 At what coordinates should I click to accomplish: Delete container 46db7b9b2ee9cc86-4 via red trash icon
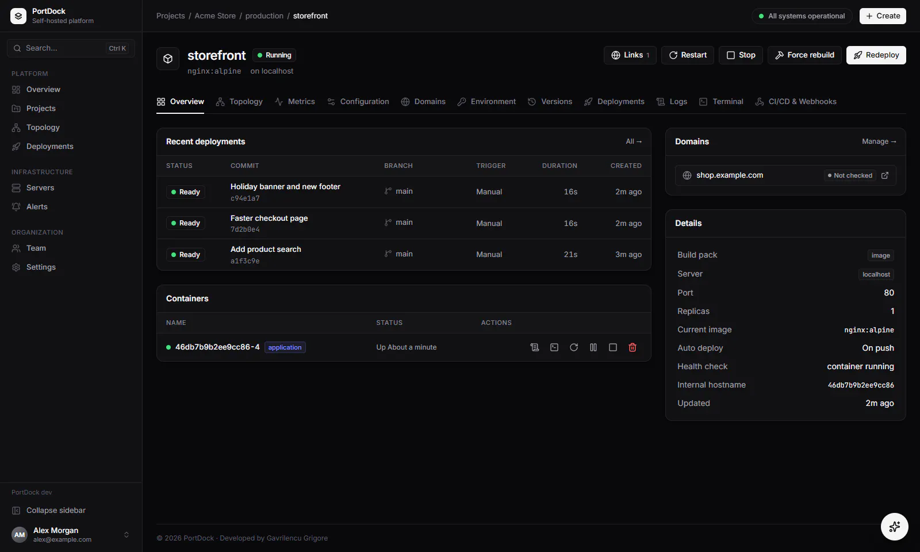coord(632,347)
